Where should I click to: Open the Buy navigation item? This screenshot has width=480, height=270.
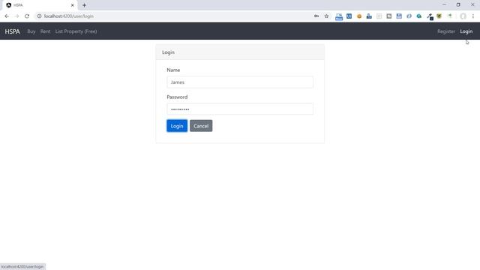[31, 31]
